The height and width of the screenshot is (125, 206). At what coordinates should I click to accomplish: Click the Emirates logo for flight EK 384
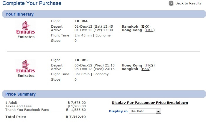pos(25,27)
